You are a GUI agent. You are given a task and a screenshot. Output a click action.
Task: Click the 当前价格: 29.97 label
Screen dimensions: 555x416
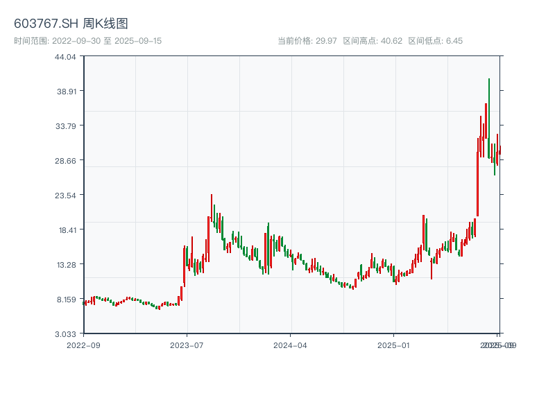coord(307,41)
